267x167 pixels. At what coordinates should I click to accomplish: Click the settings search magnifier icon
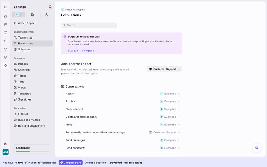50,7
